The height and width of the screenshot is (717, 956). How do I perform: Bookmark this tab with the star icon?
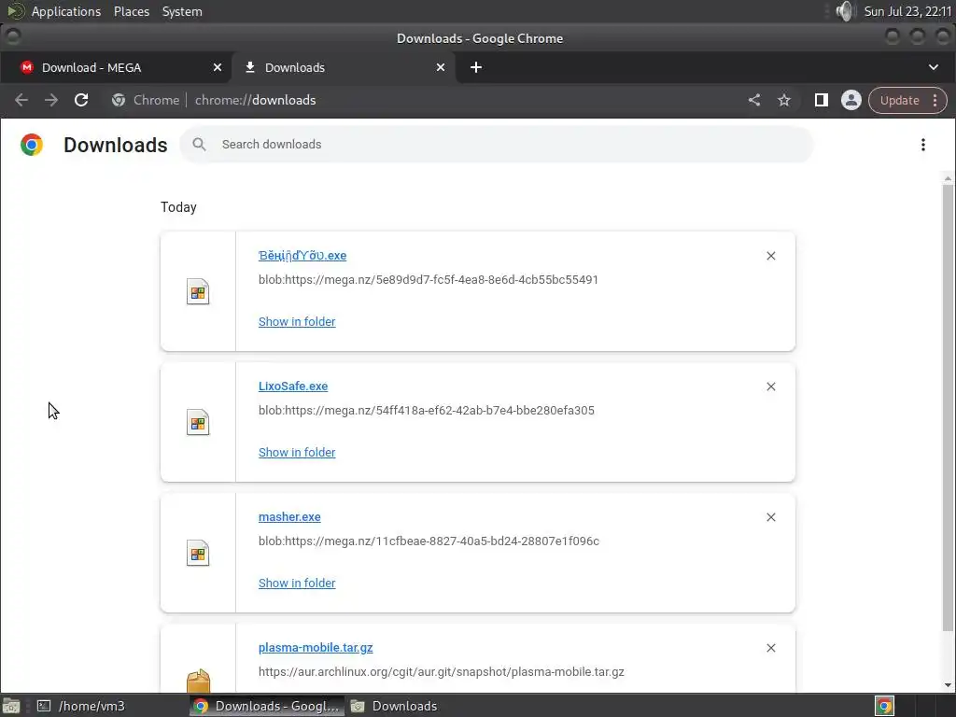pos(784,100)
